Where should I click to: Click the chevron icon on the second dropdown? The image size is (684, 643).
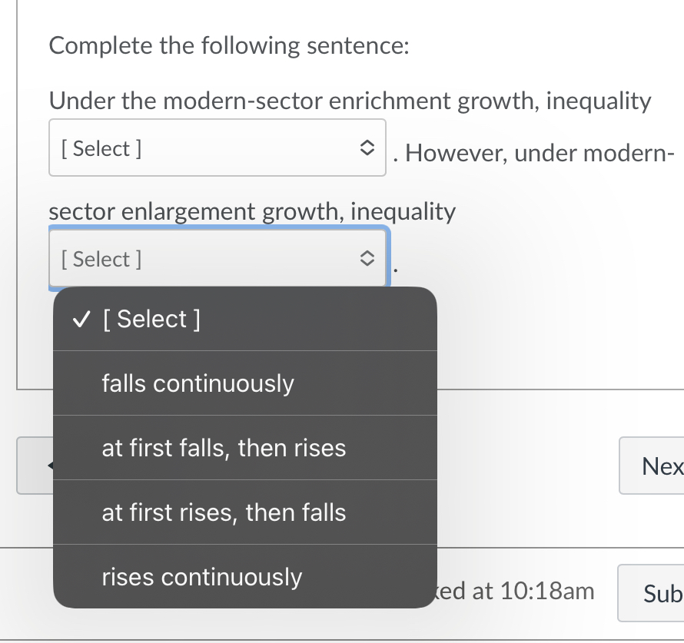(x=367, y=258)
